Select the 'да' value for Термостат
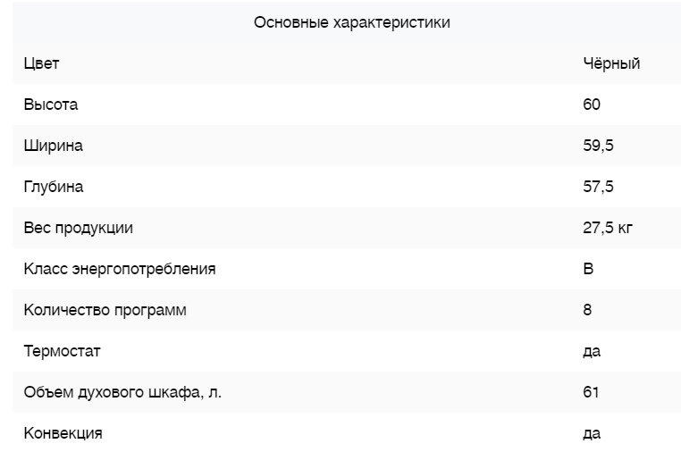The image size is (681, 452). [x=592, y=351]
